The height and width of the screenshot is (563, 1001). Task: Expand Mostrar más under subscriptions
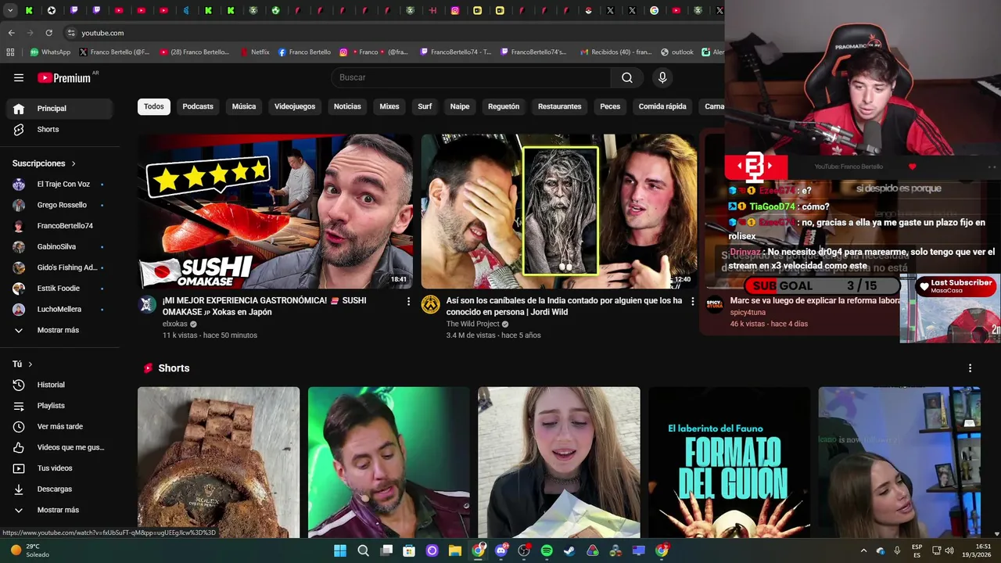pos(59,330)
